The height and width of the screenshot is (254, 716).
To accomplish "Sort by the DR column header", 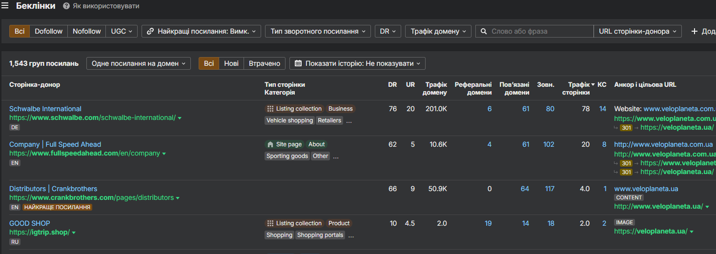I will (392, 85).
